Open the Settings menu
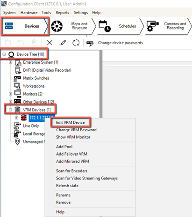This screenshot has width=192, height=217. (x=81, y=13)
